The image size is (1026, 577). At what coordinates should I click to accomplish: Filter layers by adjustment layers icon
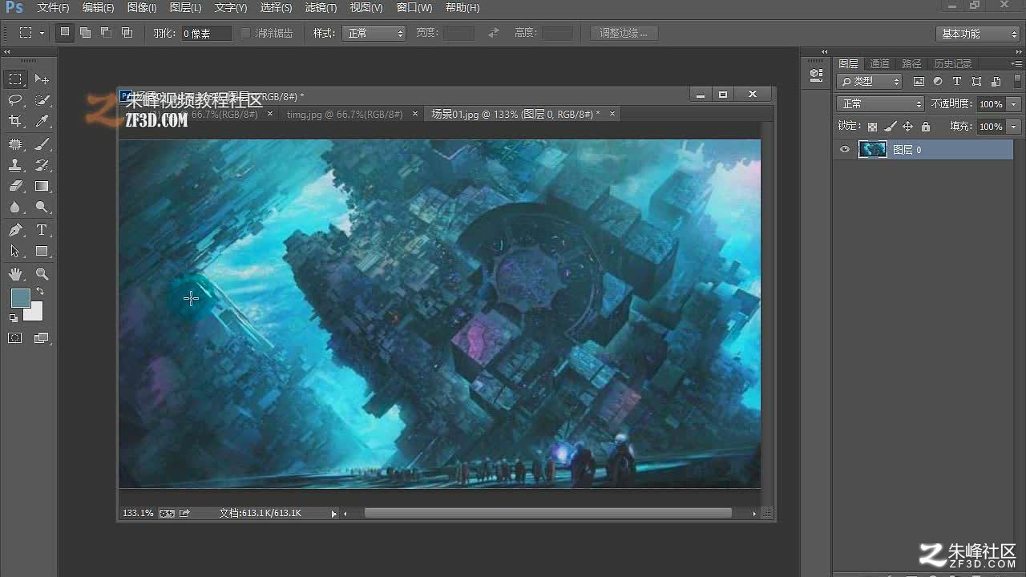938,82
